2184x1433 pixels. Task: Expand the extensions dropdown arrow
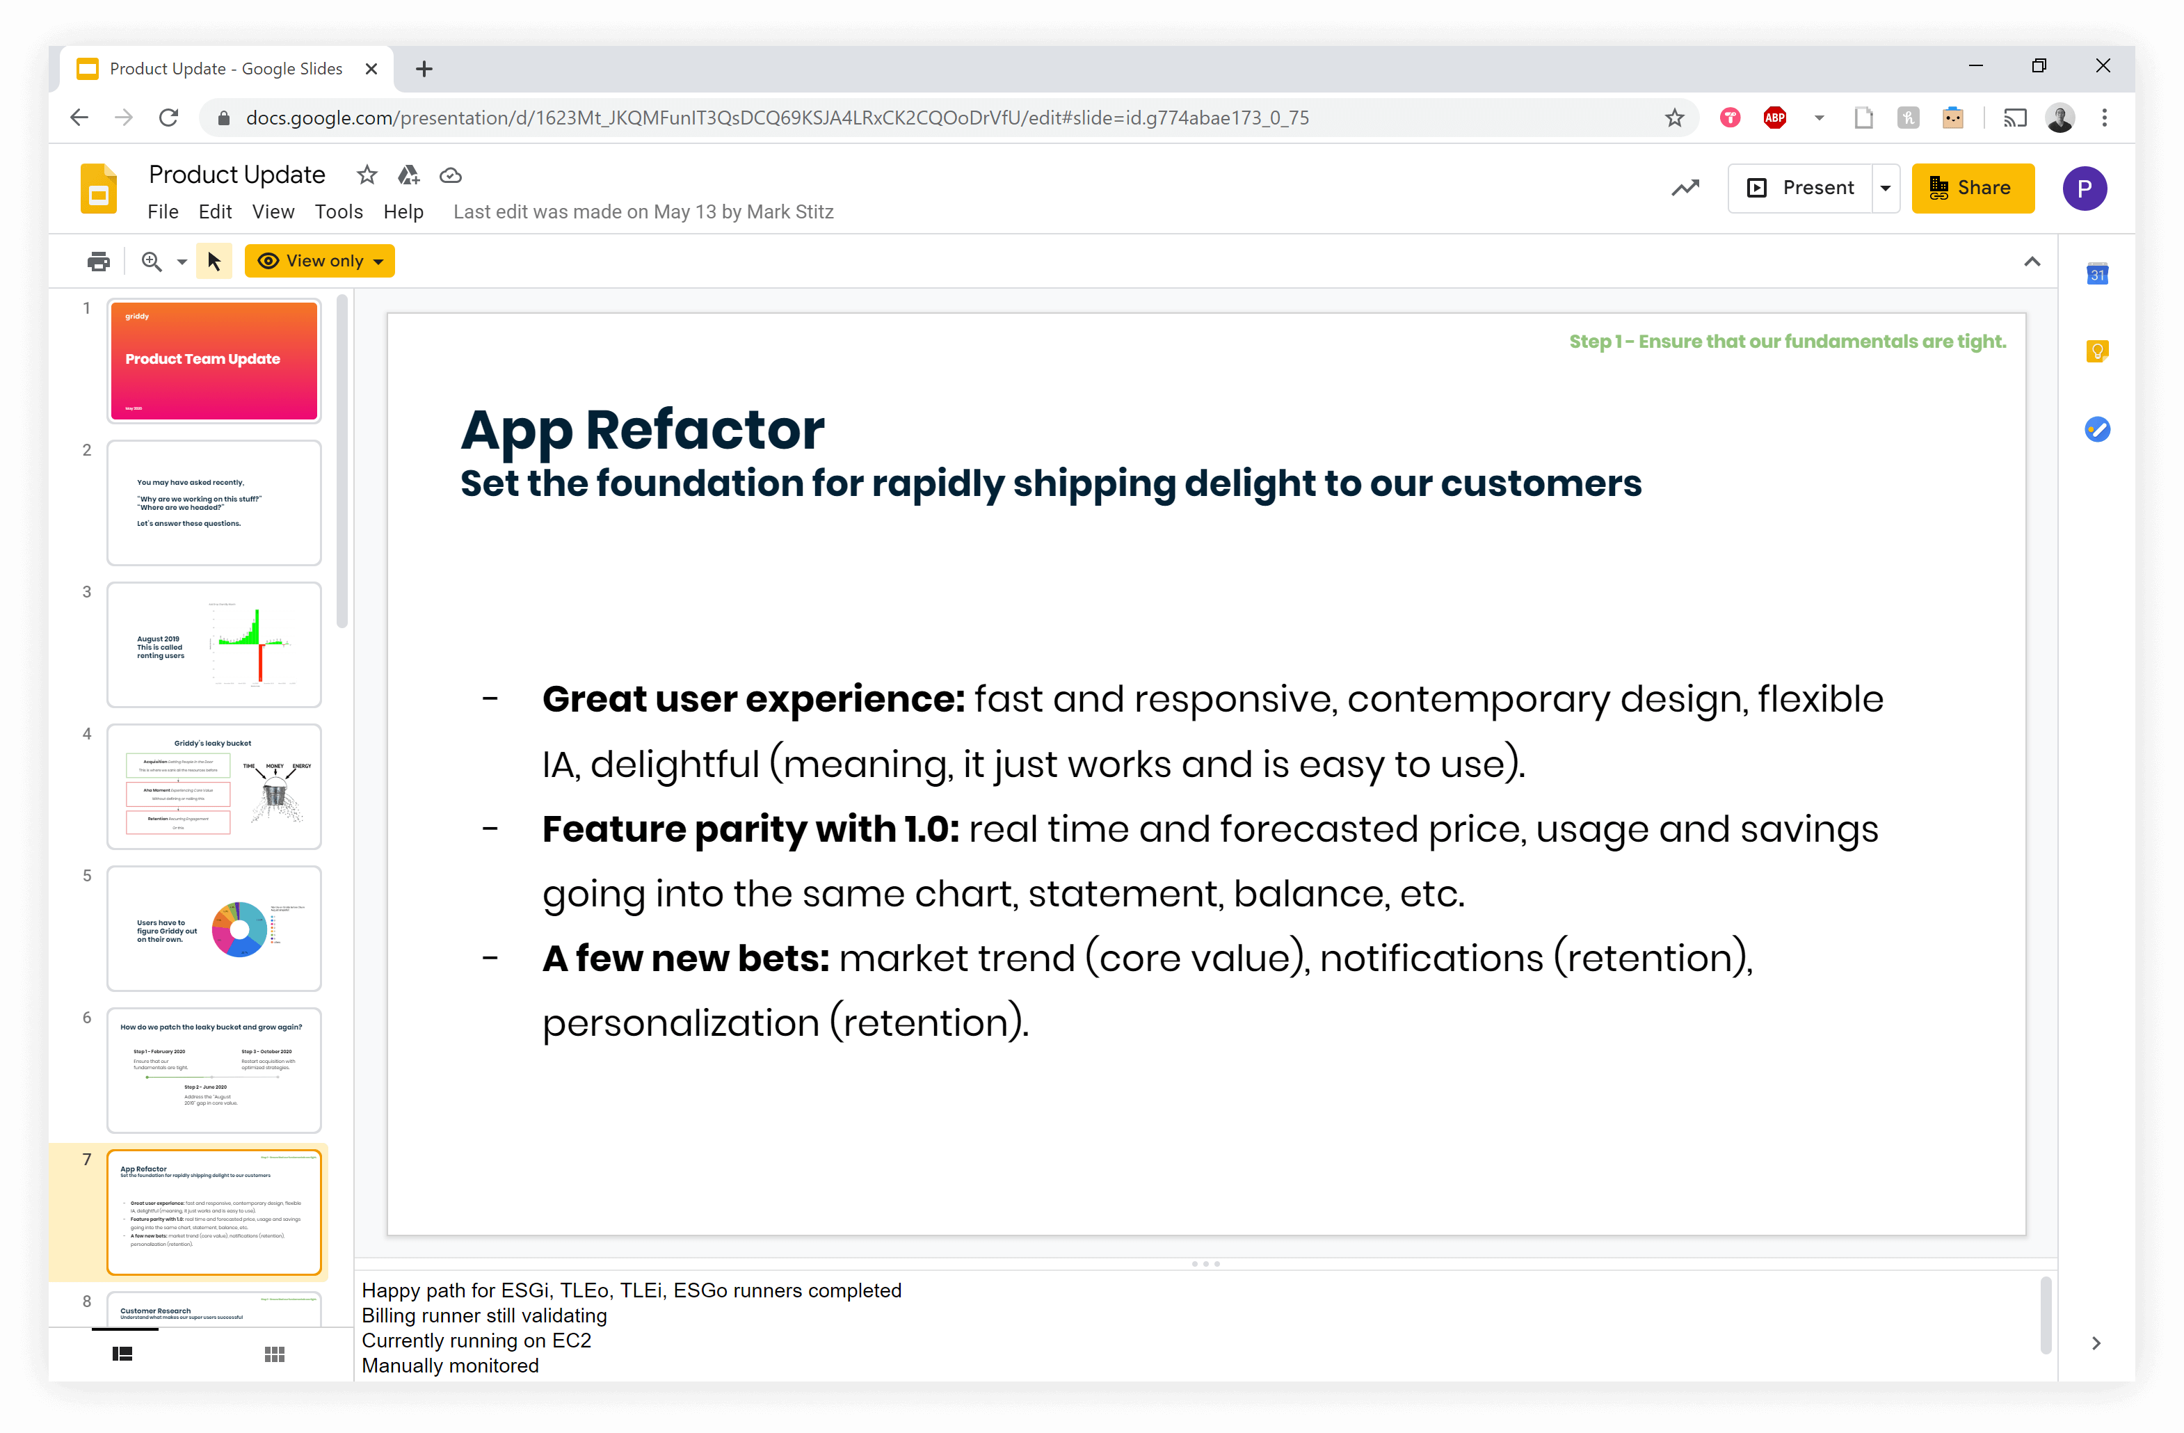[1819, 118]
